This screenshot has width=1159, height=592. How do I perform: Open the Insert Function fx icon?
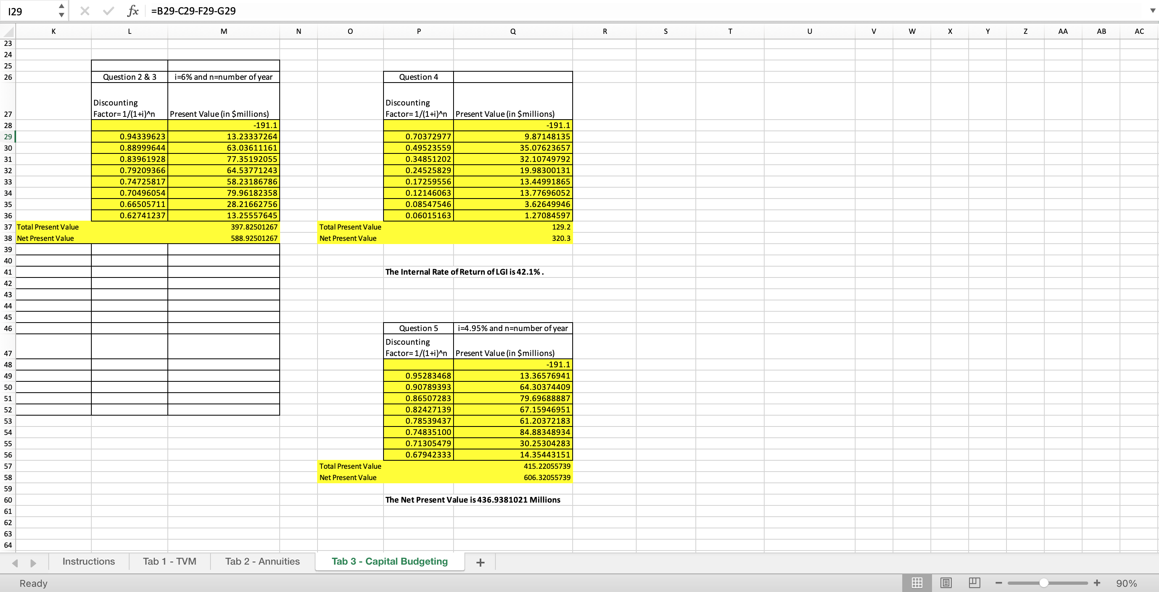click(x=133, y=11)
